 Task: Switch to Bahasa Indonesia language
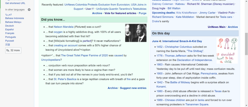coord(15,18)
